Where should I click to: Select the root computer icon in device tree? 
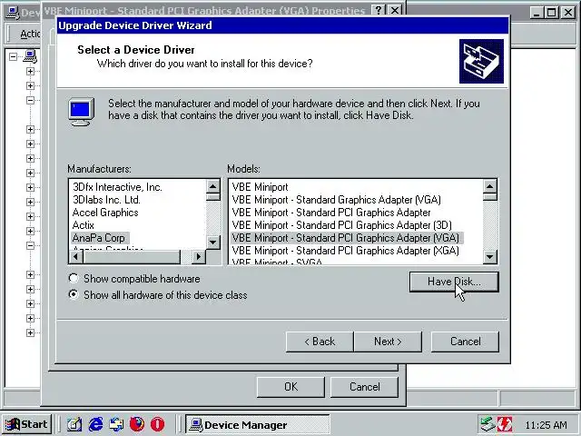pos(30,56)
